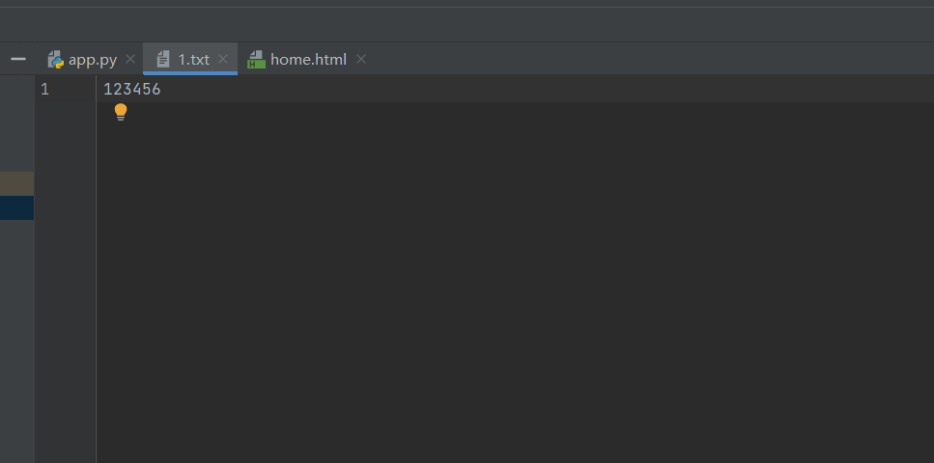Open the home.html editor tab
This screenshot has width=934, height=463.
coord(308,60)
